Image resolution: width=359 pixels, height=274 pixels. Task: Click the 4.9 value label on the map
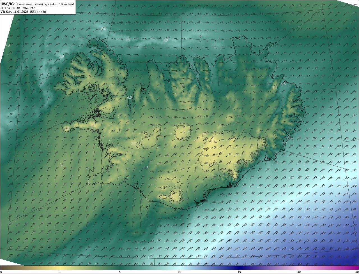coord(129,97)
